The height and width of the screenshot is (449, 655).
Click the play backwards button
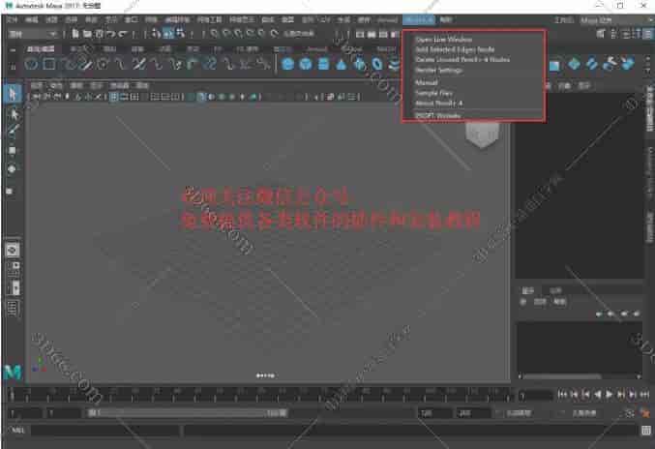(598, 394)
